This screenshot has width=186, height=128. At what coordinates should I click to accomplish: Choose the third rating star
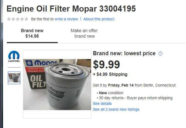pos(18,19)
